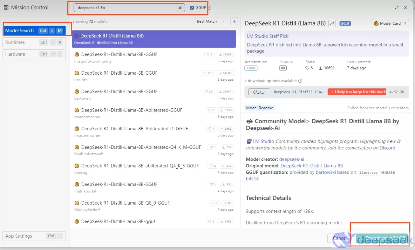Click the llama architecture tag

click(x=251, y=68)
